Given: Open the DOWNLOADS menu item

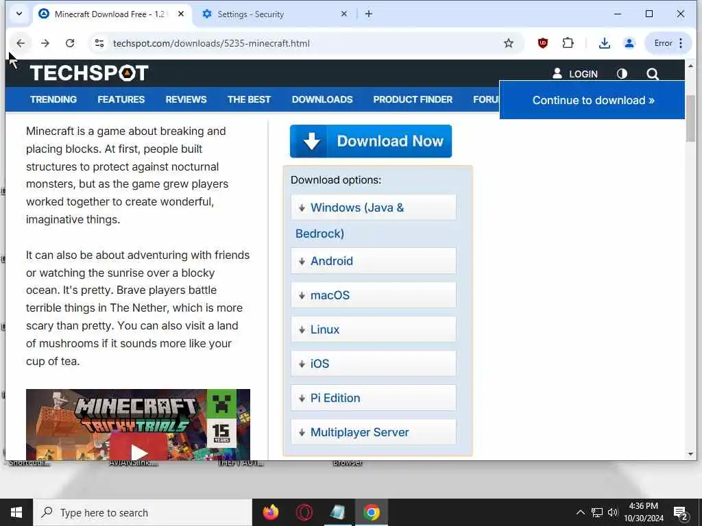Looking at the screenshot, I should [322, 99].
